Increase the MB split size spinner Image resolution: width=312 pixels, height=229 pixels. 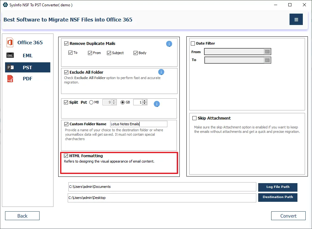(114, 101)
